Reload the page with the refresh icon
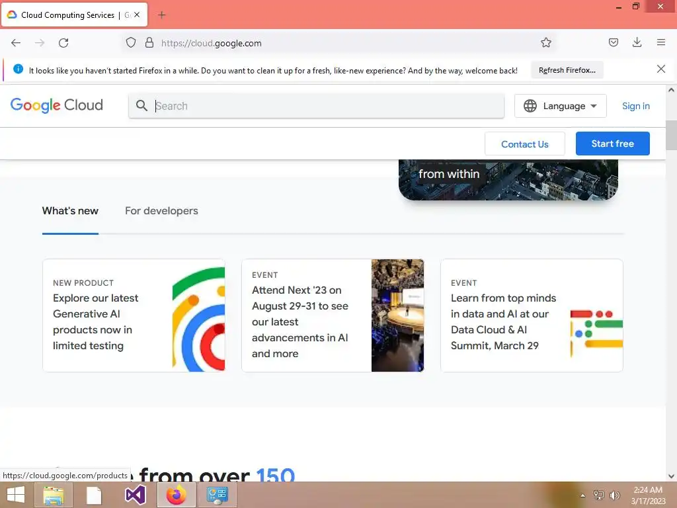This screenshot has height=508, width=677. (63, 43)
